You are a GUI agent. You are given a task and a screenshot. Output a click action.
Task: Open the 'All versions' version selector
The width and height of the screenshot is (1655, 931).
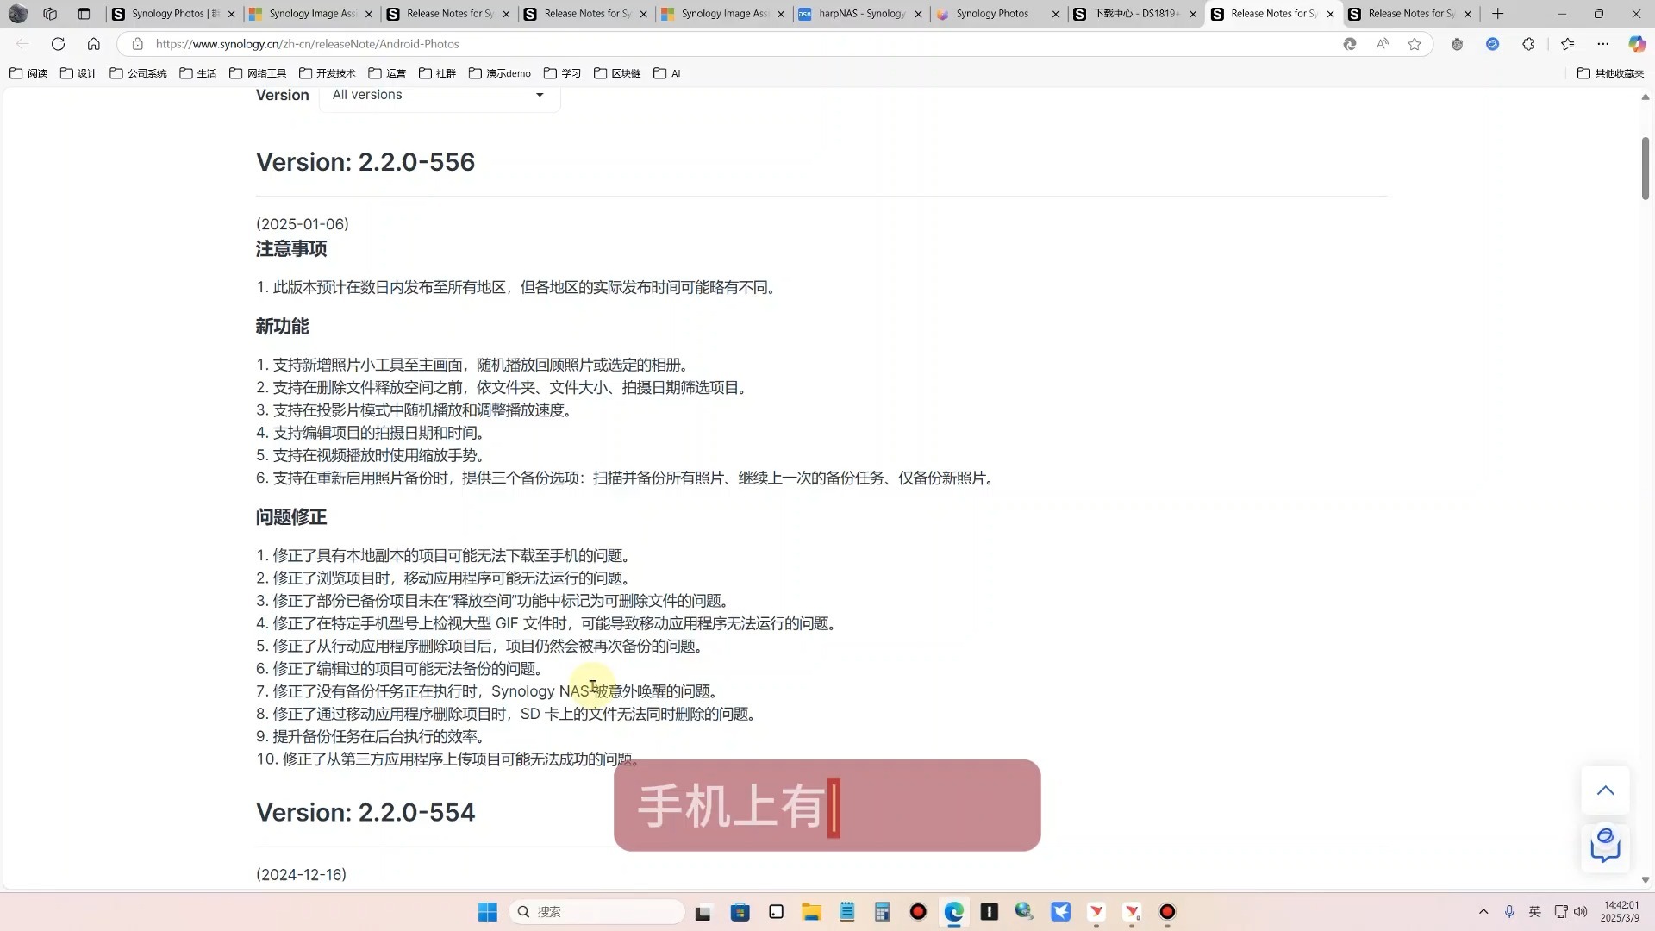click(438, 95)
